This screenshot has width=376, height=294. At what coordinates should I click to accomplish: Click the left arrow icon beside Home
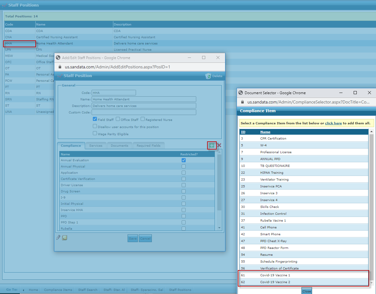click(24, 290)
